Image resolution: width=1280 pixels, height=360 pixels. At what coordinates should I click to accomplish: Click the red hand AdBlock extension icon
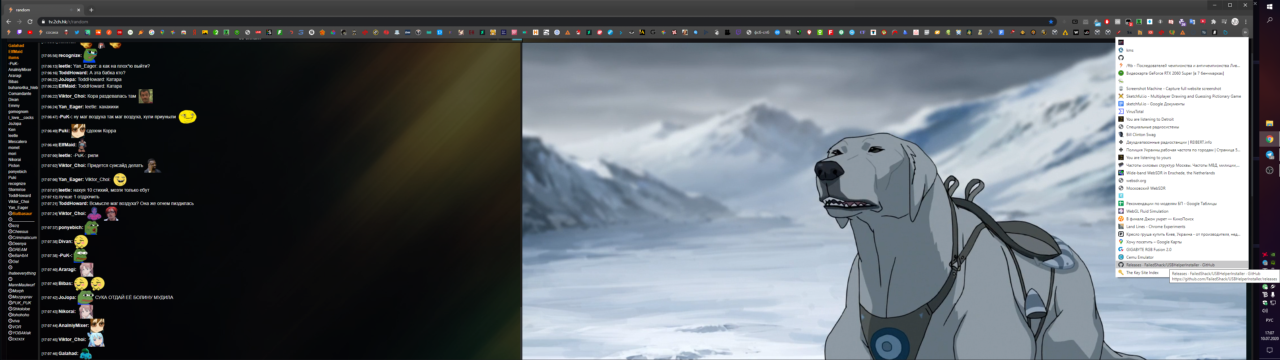(1107, 22)
